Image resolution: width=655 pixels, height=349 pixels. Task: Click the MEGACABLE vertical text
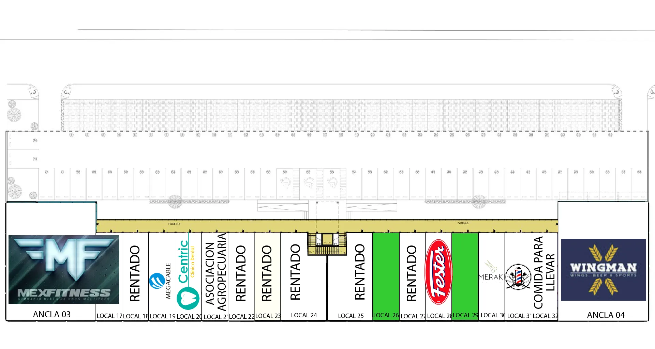pos(168,281)
